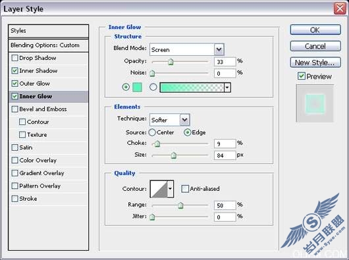Enable the Gradient Overlay checkbox

tap(14, 173)
